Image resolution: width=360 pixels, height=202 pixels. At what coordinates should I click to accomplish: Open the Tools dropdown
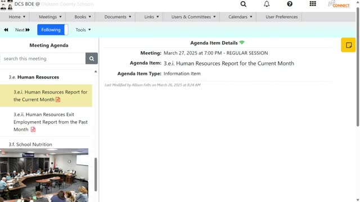83,30
